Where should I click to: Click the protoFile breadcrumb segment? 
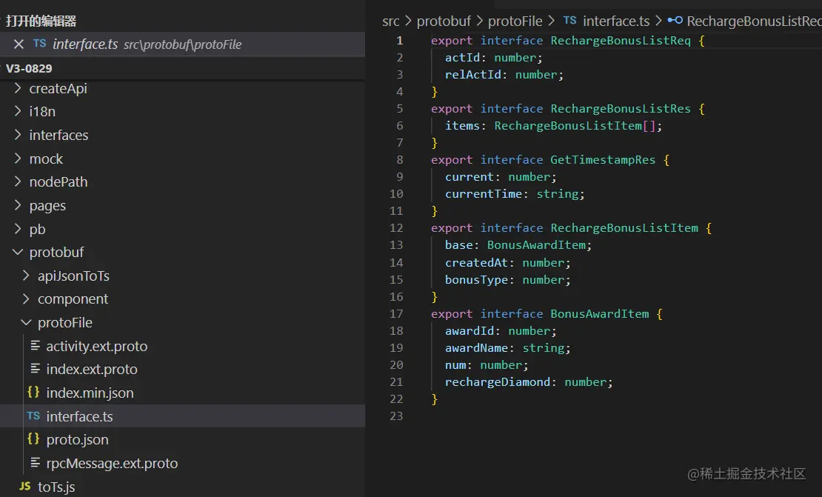tap(515, 21)
